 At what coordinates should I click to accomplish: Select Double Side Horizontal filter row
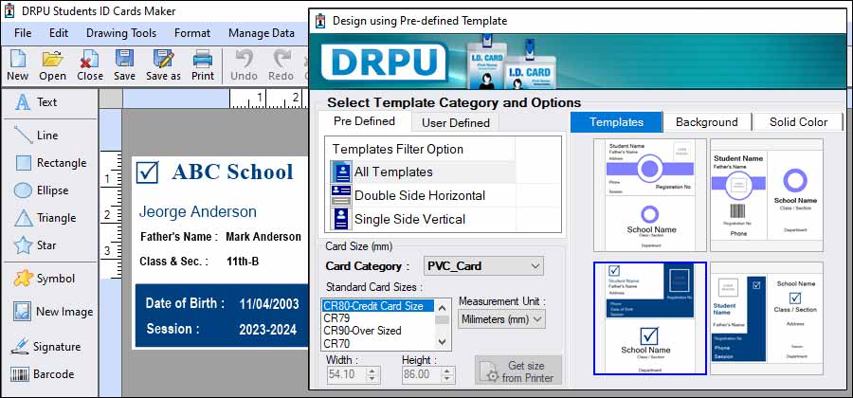[x=423, y=195]
